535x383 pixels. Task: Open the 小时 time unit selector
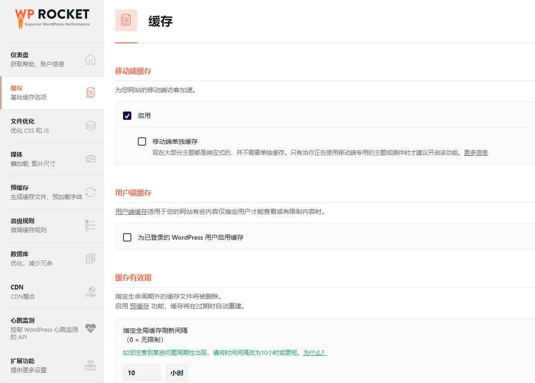click(x=177, y=372)
